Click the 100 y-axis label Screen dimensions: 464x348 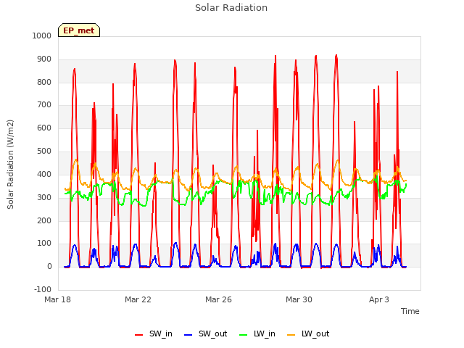click(x=44, y=244)
